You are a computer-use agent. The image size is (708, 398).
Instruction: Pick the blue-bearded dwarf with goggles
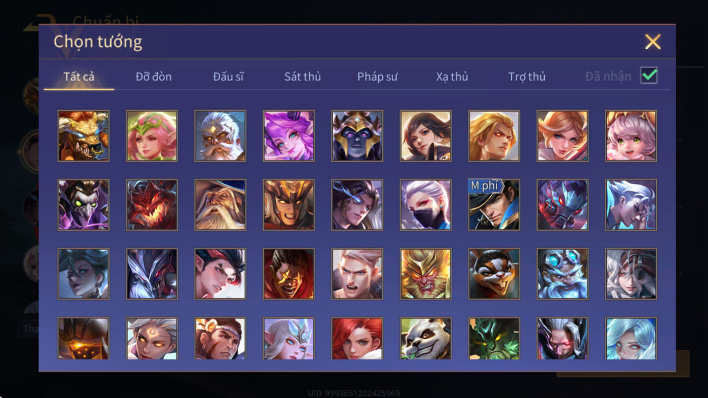pos(562,274)
